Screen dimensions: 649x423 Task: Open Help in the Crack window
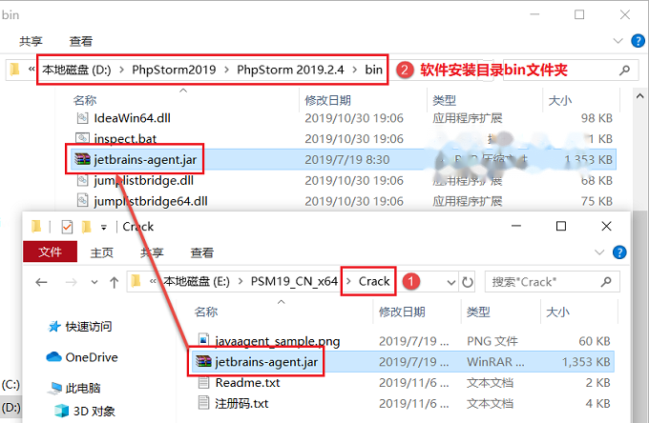619,252
